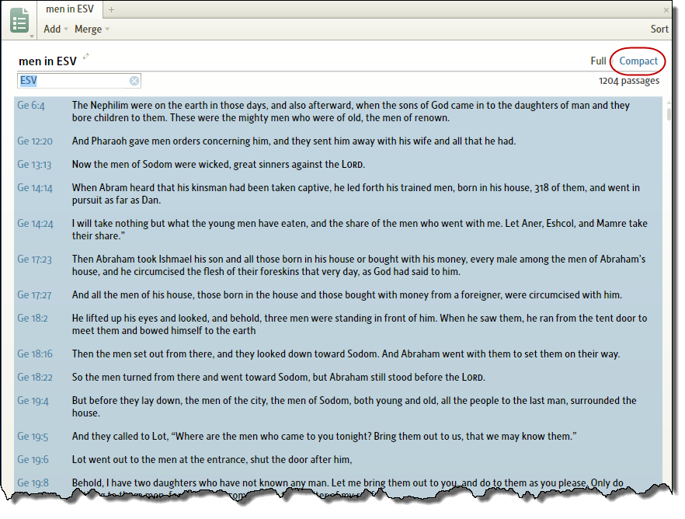Select verse text 'Then the men set out from there'
Image resolution: width=685 pixels, height=519 pixels.
(x=142, y=354)
